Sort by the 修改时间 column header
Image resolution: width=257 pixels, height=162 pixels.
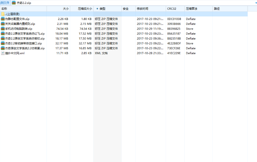tap(150, 9)
